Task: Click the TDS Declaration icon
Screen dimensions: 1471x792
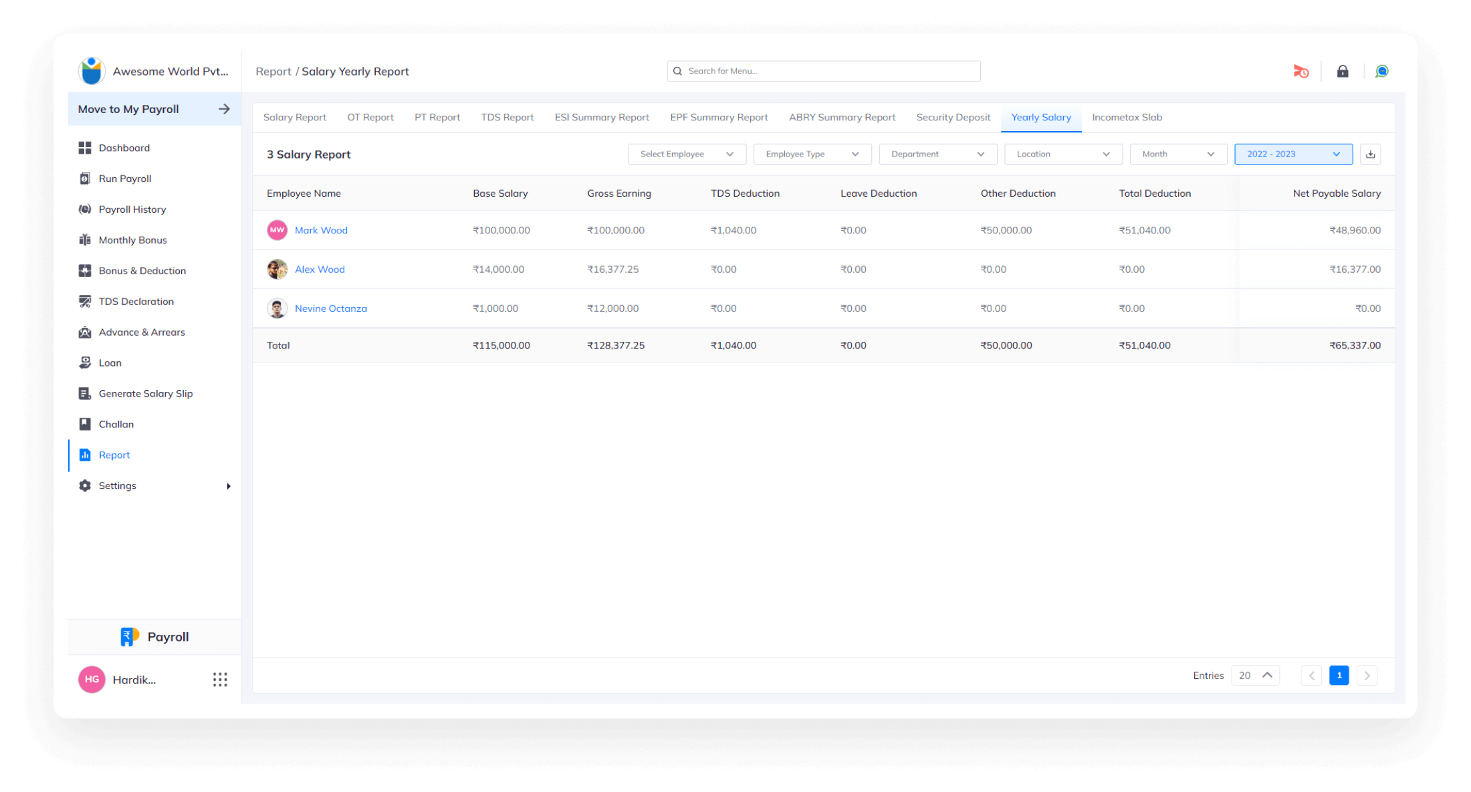Action: 85,300
